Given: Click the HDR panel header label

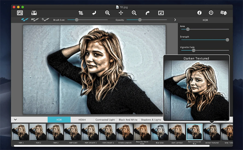Looking at the screenshot, I should point(205,20).
